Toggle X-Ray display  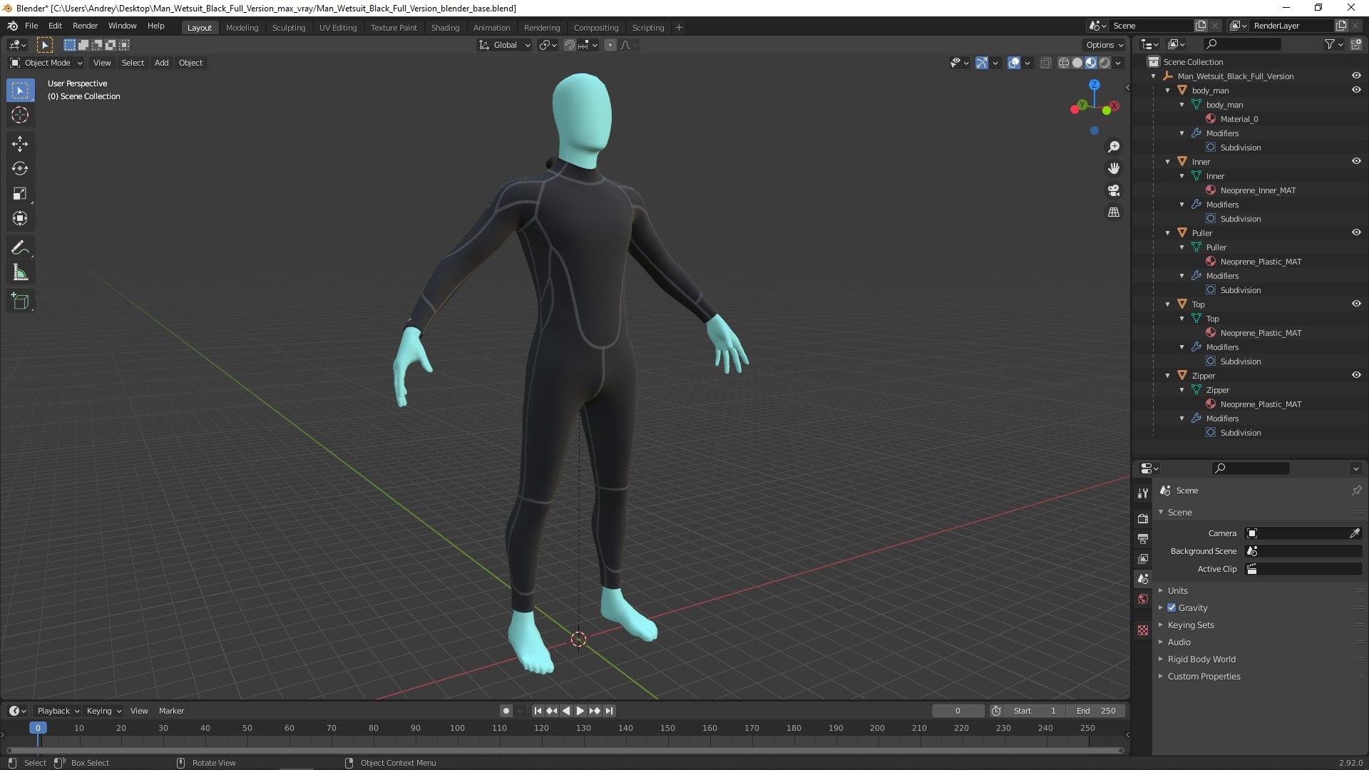click(1045, 63)
